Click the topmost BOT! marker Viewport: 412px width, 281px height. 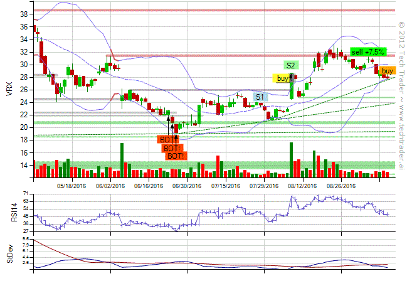point(168,139)
